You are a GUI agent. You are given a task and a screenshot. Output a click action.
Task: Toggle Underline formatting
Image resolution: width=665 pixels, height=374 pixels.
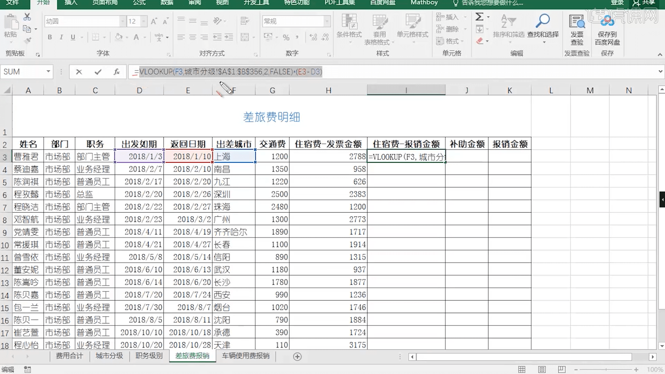pyautogui.click(x=73, y=37)
